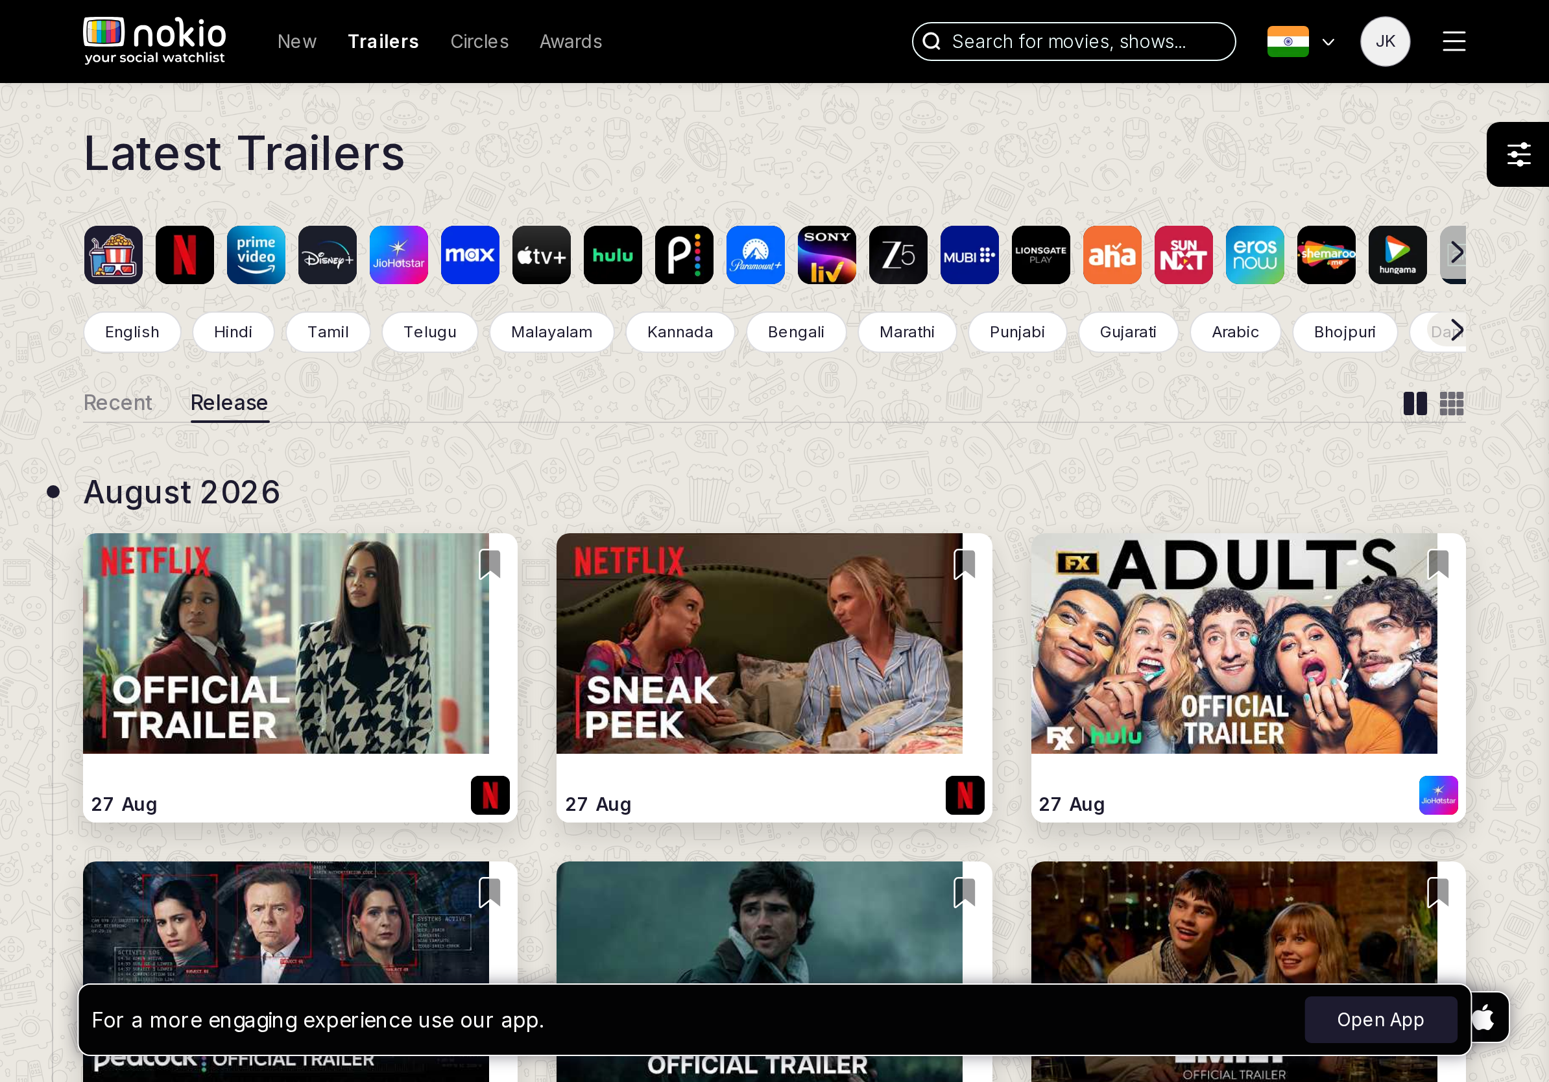Open the hamburger menu

(1454, 41)
